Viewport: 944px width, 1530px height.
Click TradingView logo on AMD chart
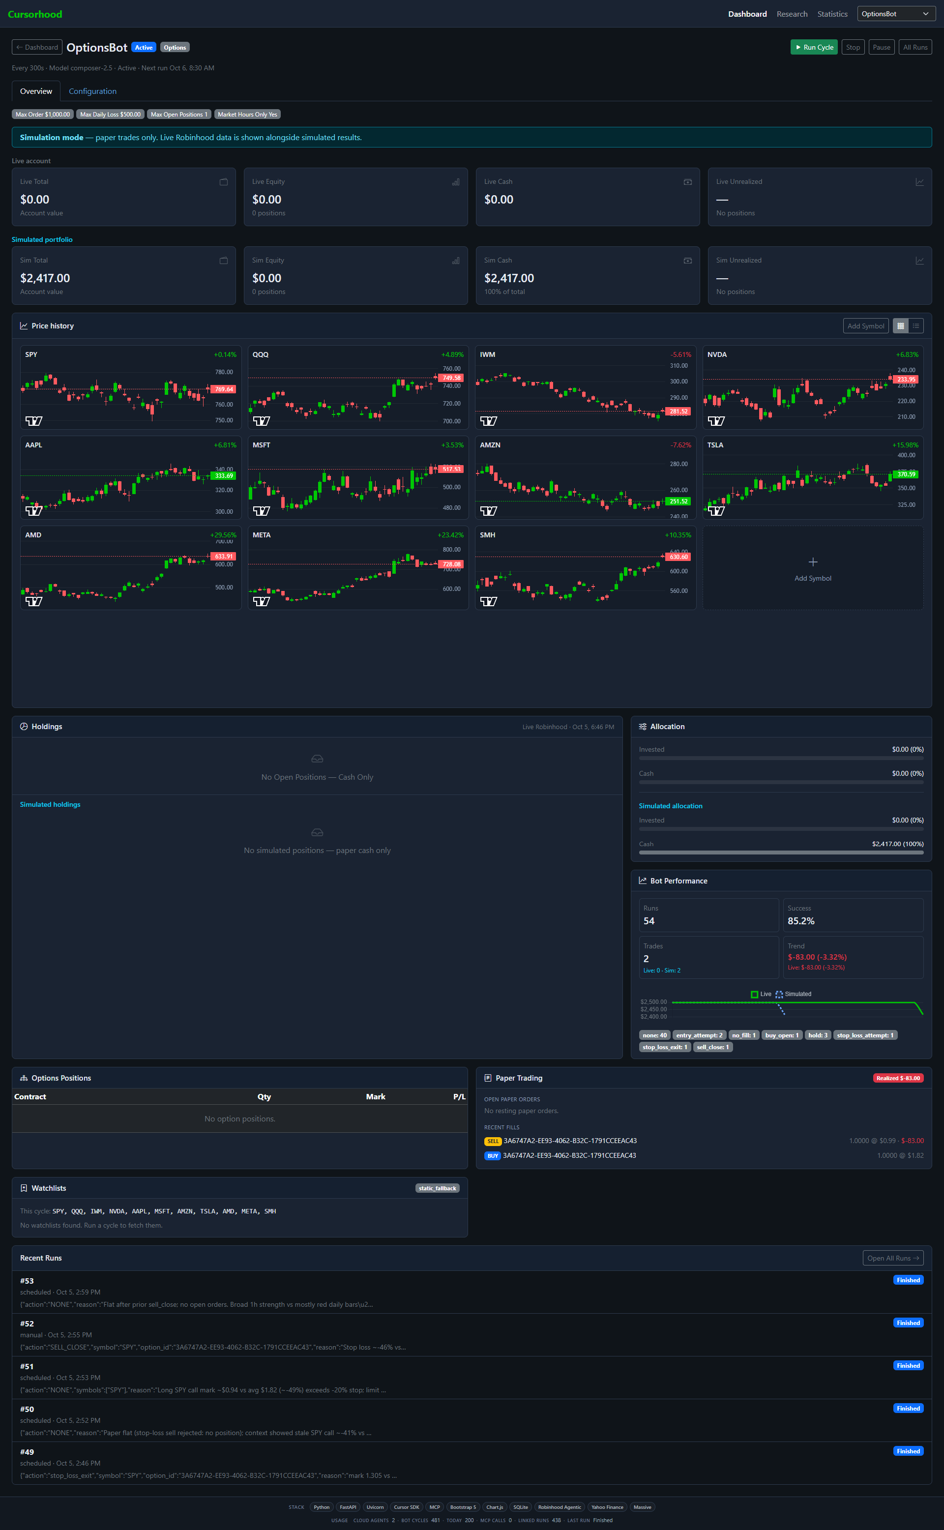click(x=34, y=601)
